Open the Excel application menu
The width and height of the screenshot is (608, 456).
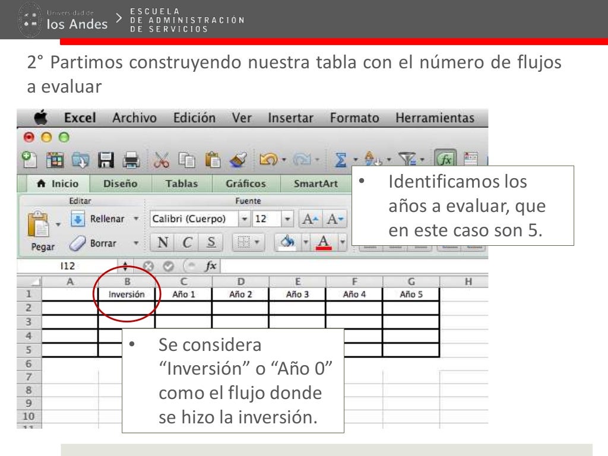point(80,118)
